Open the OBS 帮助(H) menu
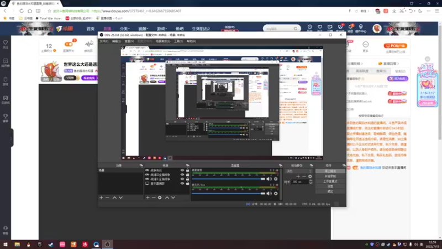 (x=191, y=41)
